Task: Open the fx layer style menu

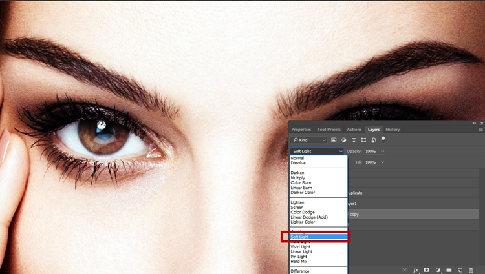Action: point(416,270)
